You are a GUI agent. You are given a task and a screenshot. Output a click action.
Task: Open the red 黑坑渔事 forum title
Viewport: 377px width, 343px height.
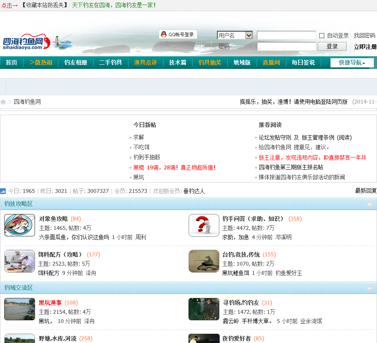pyautogui.click(x=50, y=303)
